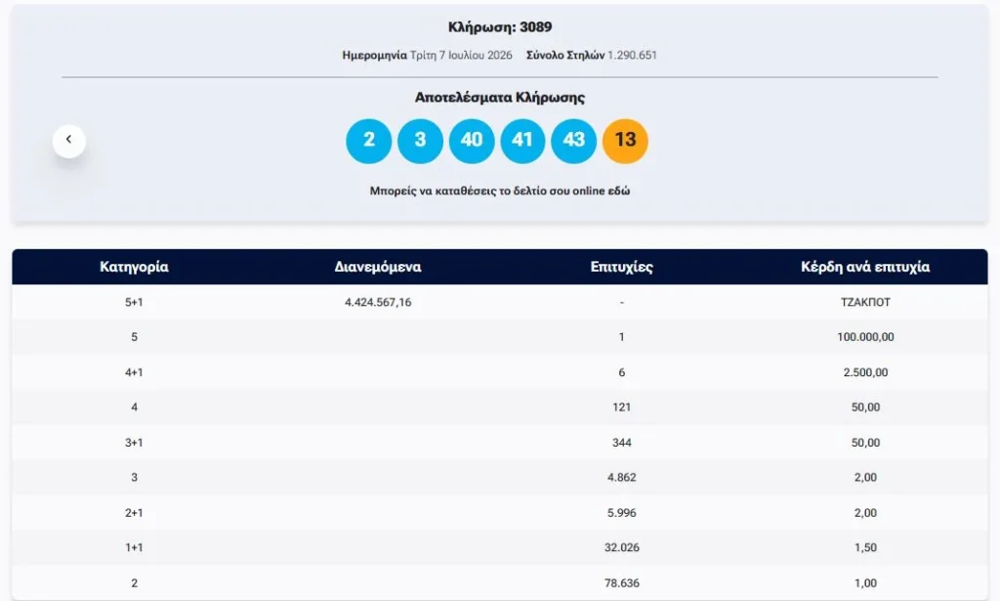Viewport: 1000px width, 601px height.
Task: Select the blue ball number 3
Action: point(420,141)
